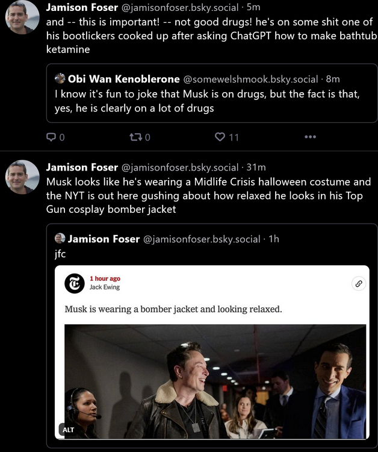
Task: Click Obi Wan Kenoblerone's small avatar
Action: coord(60,79)
